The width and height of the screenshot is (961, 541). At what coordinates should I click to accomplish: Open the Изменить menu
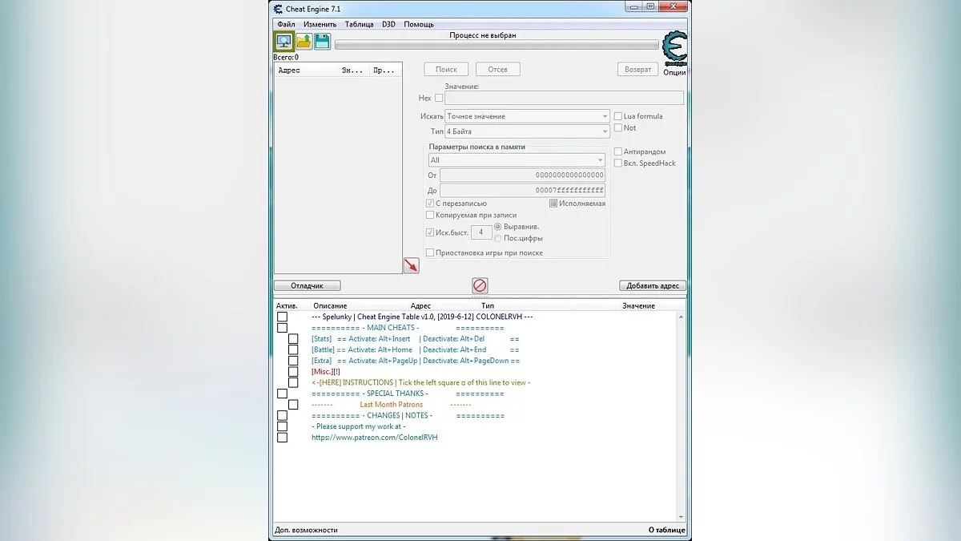coord(320,24)
